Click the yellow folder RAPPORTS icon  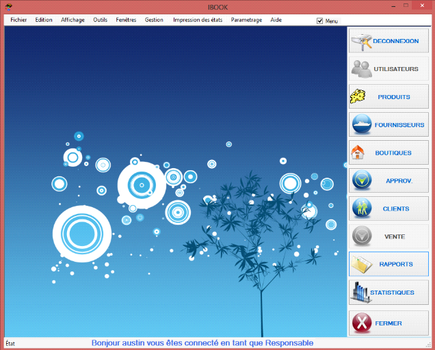pos(360,265)
